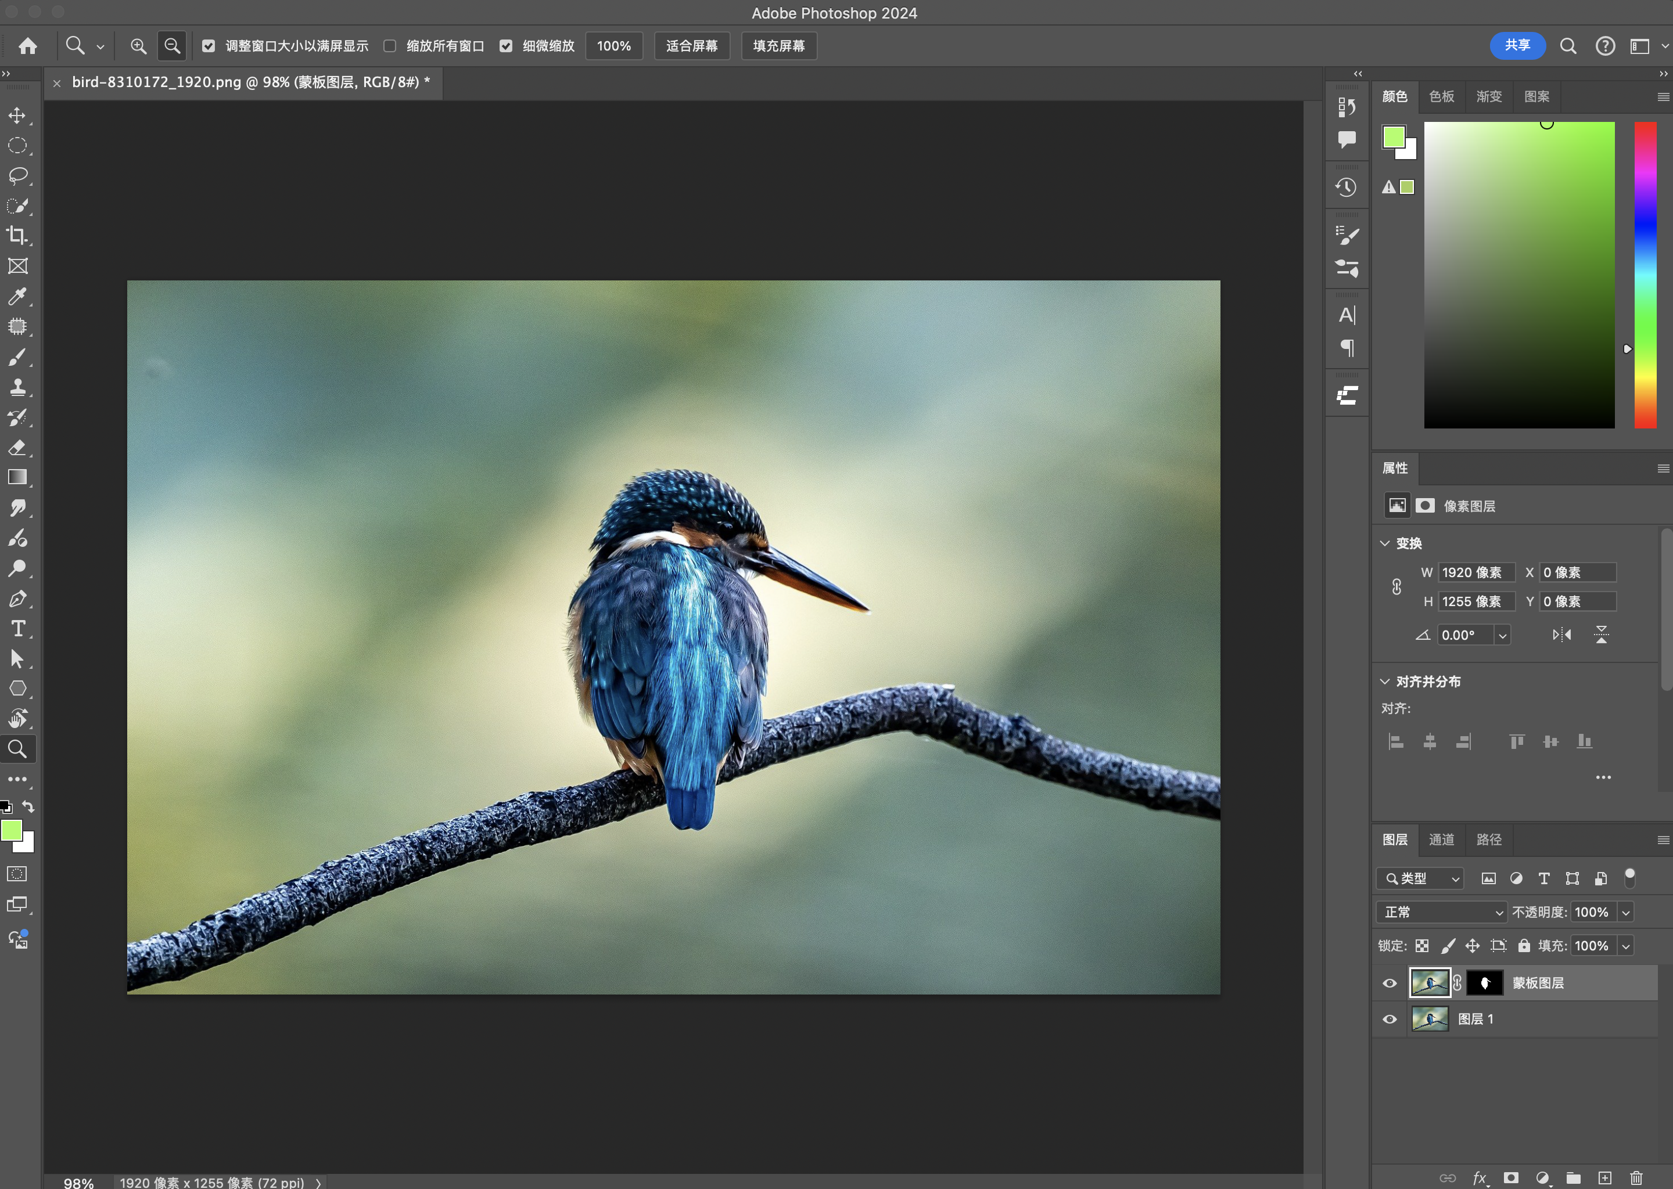The width and height of the screenshot is (1673, 1189).
Task: Select the Horizontal Type tool
Action: [x=17, y=628]
